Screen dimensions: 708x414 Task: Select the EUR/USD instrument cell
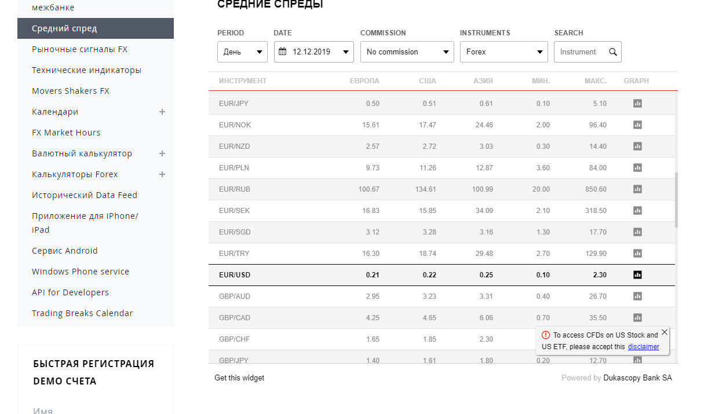(x=235, y=275)
